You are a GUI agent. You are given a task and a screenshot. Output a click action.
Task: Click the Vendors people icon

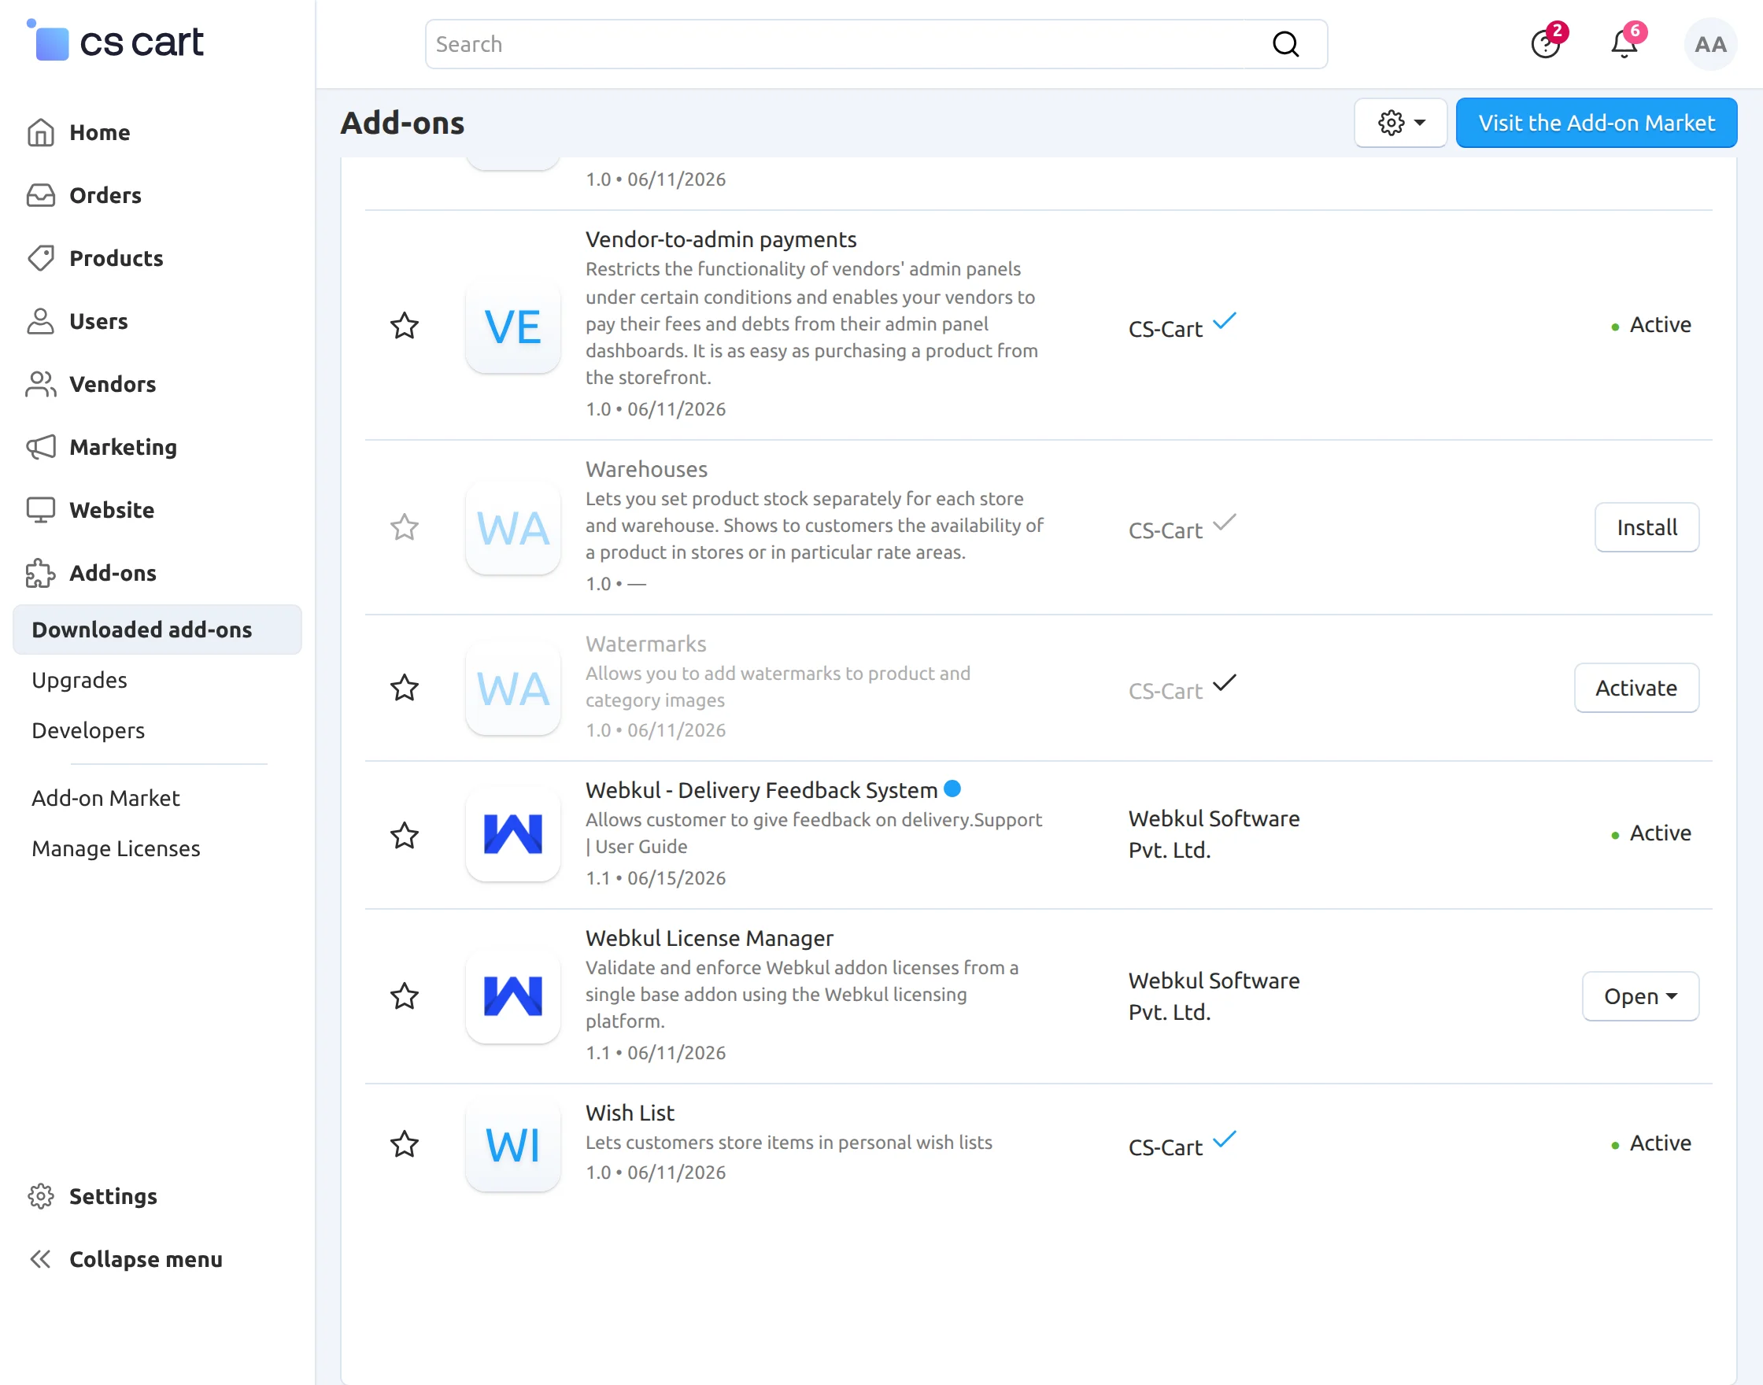click(x=41, y=383)
